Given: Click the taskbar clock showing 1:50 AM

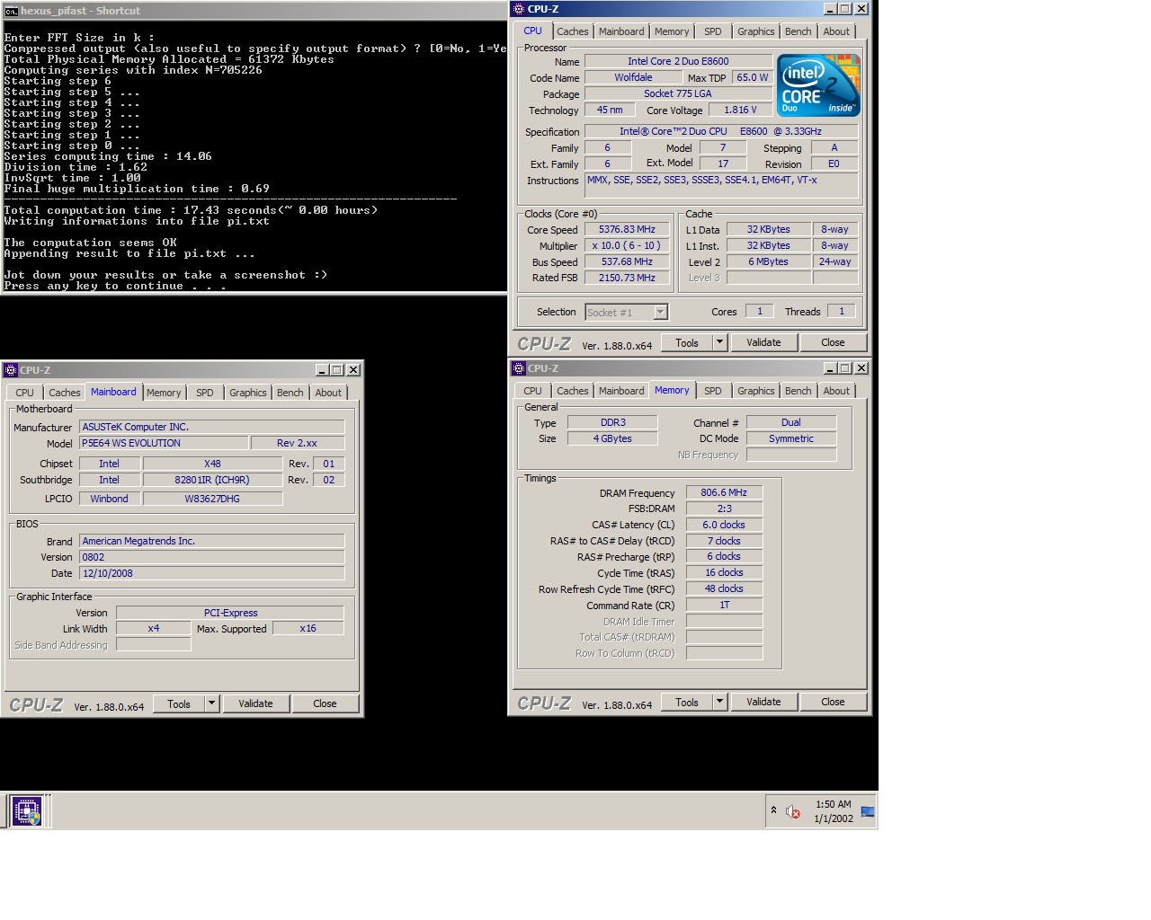Looking at the screenshot, I should click(x=834, y=811).
